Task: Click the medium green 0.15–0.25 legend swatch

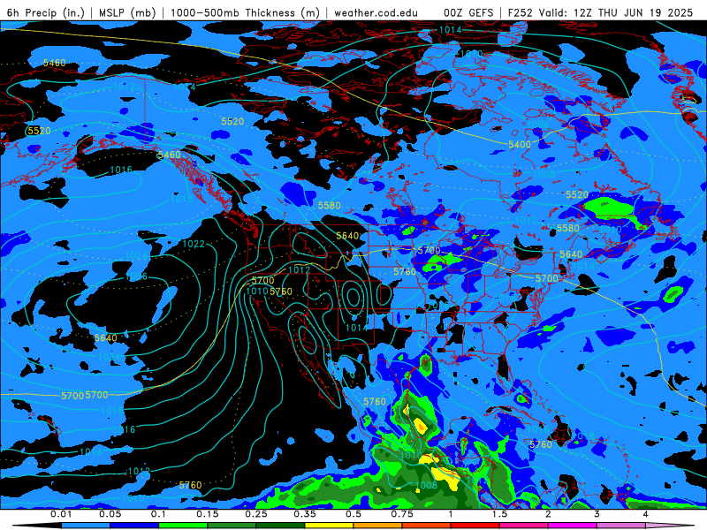Action: click(232, 526)
